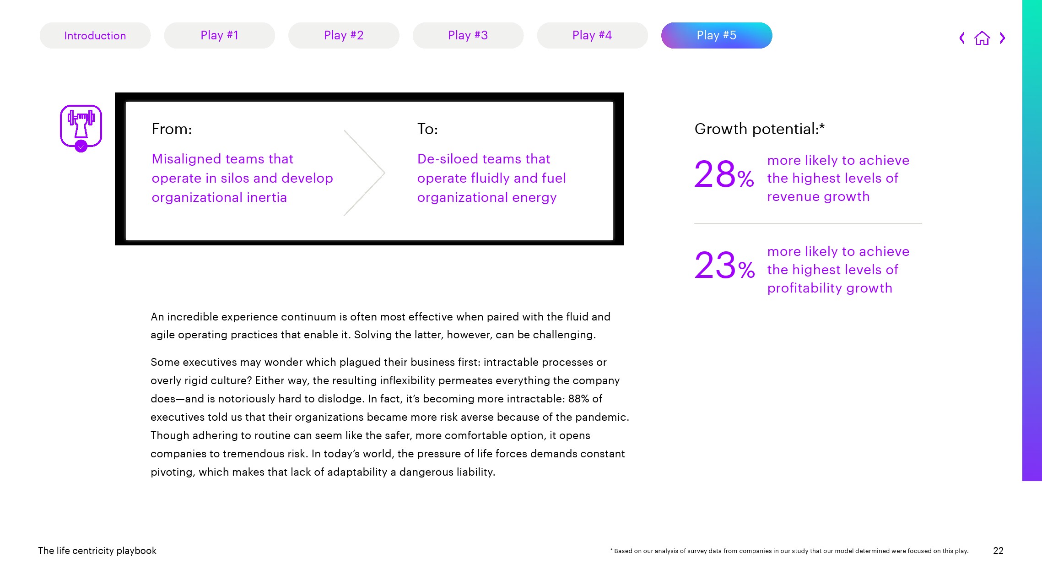Click the "De-siloed teams" To text
Image resolution: width=1042 pixels, height=586 pixels.
[x=491, y=178]
